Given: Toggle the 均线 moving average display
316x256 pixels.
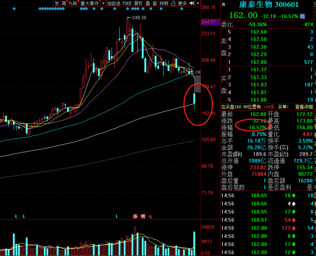Looking at the screenshot, I should [127, 3].
